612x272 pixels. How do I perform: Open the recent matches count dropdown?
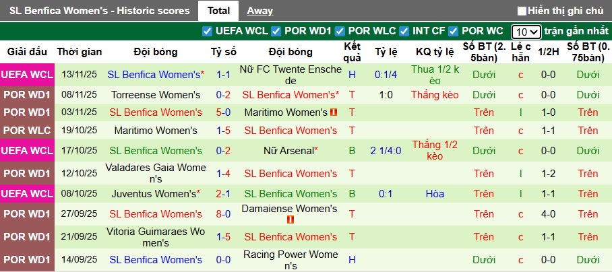[x=525, y=32]
